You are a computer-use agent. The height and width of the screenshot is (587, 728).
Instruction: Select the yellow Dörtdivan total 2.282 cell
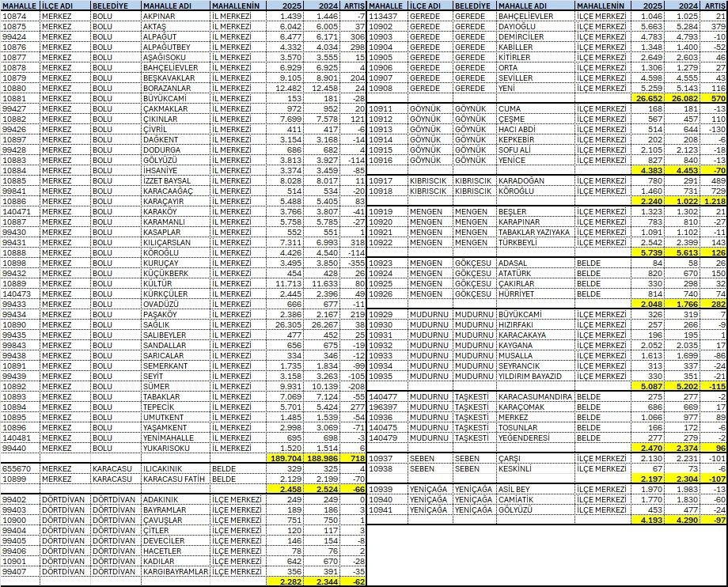[286, 581]
